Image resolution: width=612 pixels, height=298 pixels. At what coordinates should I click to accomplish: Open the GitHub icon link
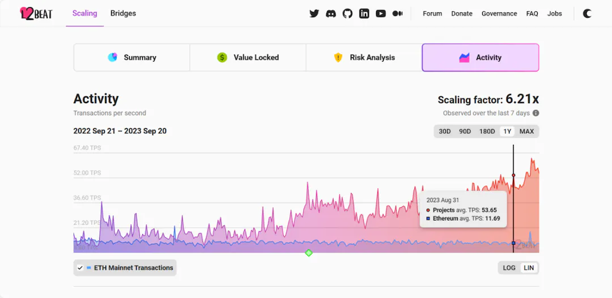click(347, 14)
